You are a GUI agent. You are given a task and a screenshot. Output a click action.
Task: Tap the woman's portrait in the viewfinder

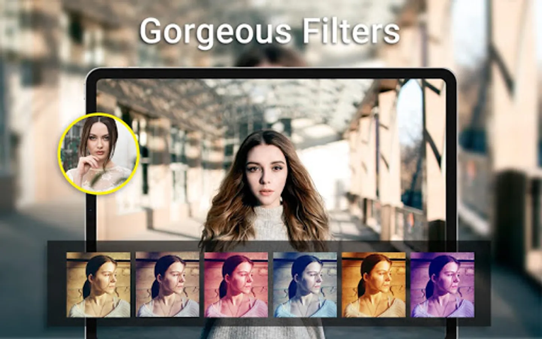[x=266, y=177]
